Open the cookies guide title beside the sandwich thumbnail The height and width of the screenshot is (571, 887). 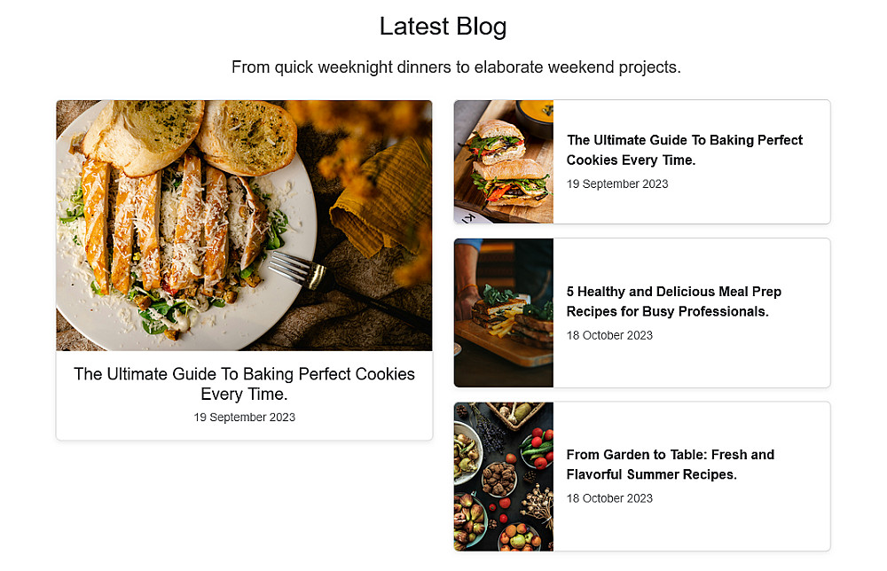pos(684,150)
